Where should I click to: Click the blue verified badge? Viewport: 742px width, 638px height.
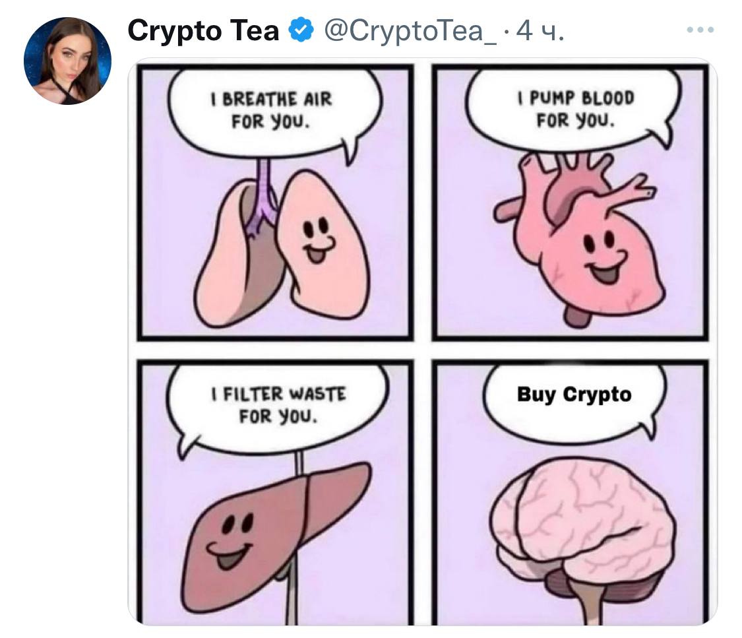click(x=301, y=30)
